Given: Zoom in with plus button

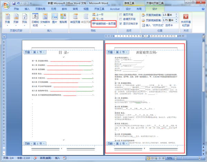Looking at the screenshot, I should pyautogui.click(x=199, y=158).
